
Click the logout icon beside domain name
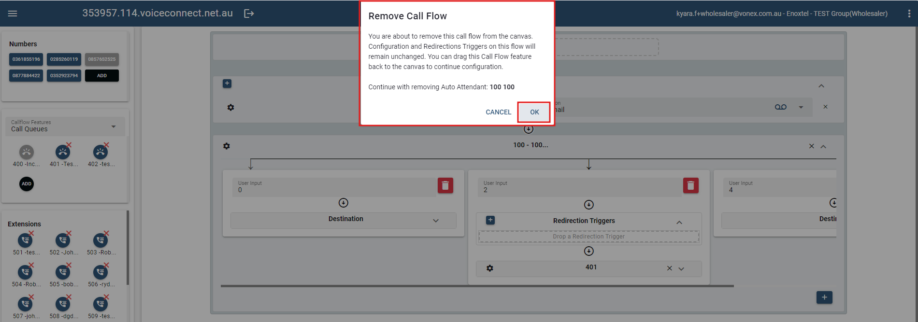coord(249,14)
